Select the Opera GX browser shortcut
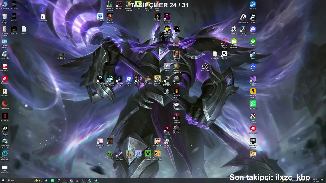The height and width of the screenshot is (183, 326). 224,43
